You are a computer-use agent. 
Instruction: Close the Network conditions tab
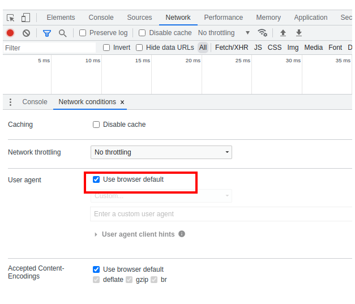(x=122, y=102)
